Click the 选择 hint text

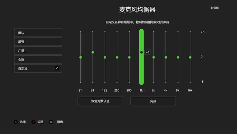pyautogui.click(x=23, y=122)
